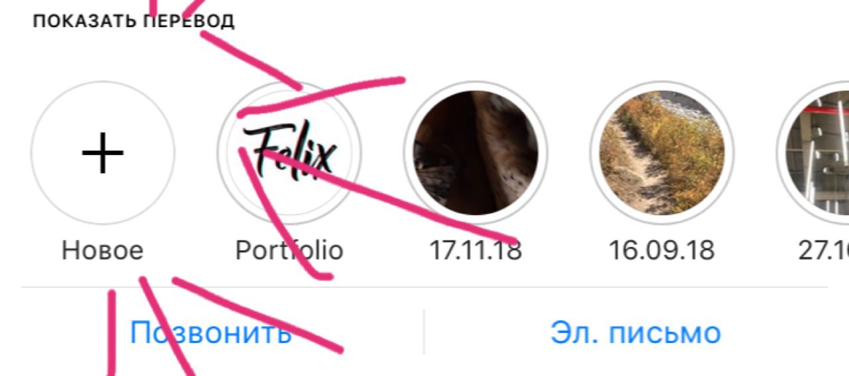849x376 pixels.
Task: Tap the plus icon to add highlight
Action: (x=103, y=154)
